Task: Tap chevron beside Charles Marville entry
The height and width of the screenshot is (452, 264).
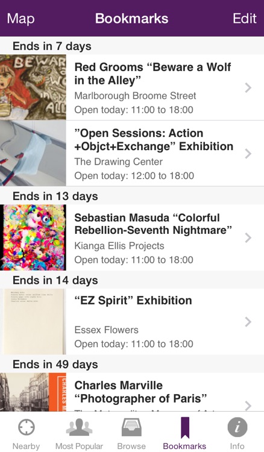Action: click(x=248, y=406)
